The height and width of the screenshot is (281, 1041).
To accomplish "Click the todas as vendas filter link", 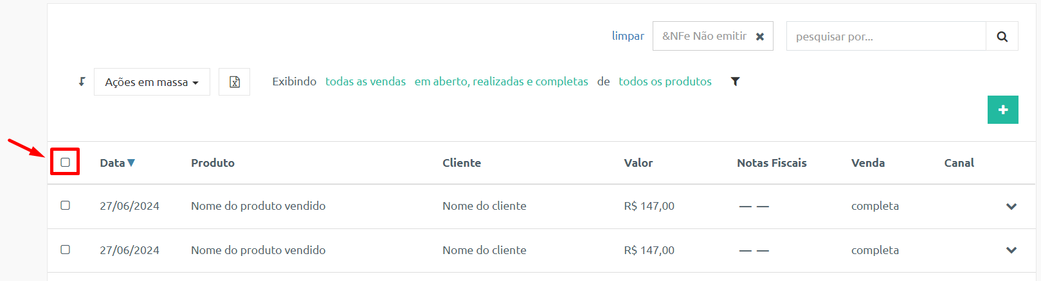I will [365, 81].
